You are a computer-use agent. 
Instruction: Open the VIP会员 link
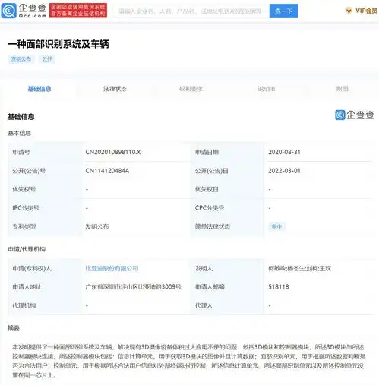tap(366, 11)
